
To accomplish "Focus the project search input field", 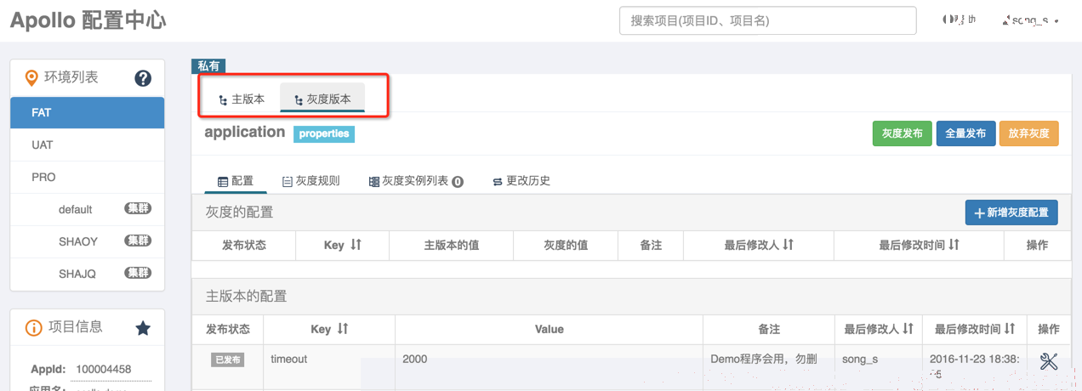I will (x=767, y=20).
